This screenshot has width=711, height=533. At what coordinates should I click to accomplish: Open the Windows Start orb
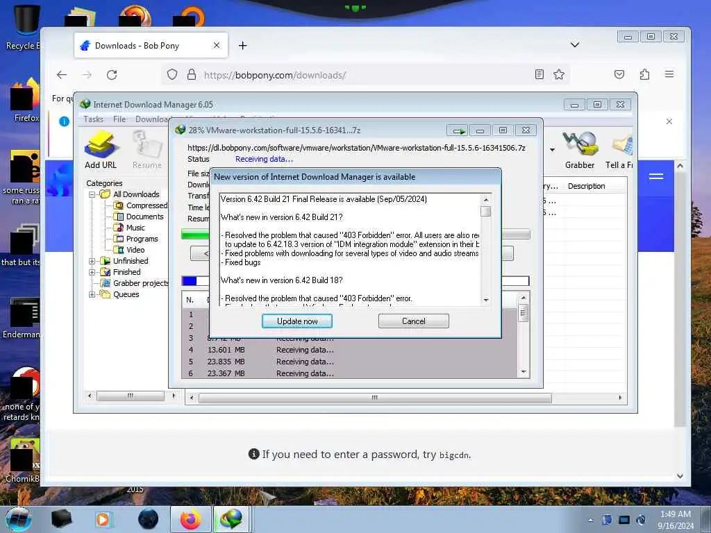click(x=19, y=519)
